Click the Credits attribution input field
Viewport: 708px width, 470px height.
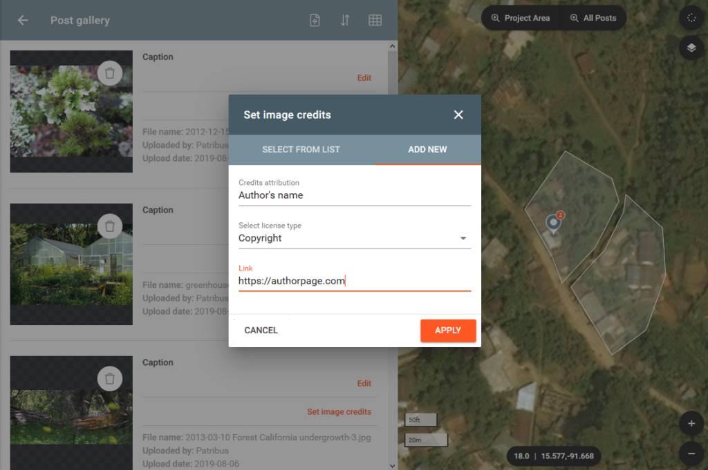(355, 195)
